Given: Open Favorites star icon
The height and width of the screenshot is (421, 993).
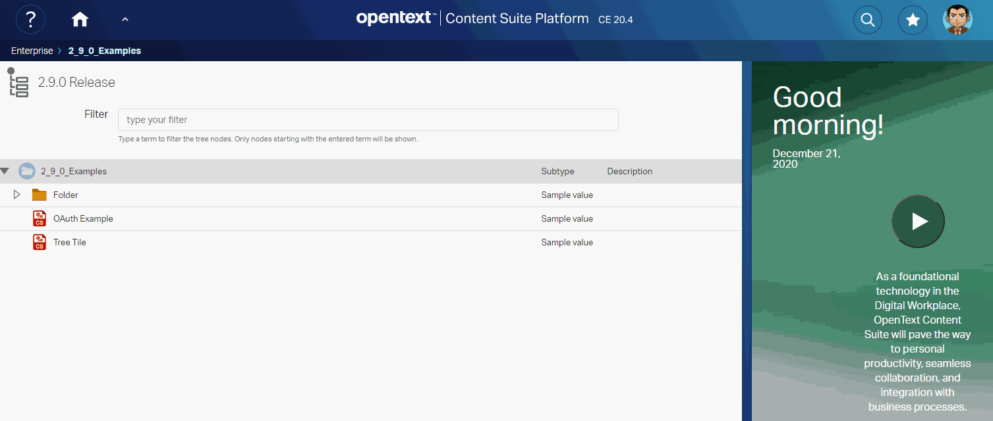Looking at the screenshot, I should tap(913, 20).
